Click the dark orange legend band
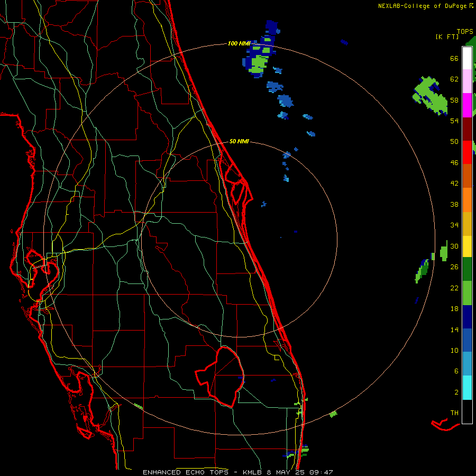476x476 pixels. 467,176
